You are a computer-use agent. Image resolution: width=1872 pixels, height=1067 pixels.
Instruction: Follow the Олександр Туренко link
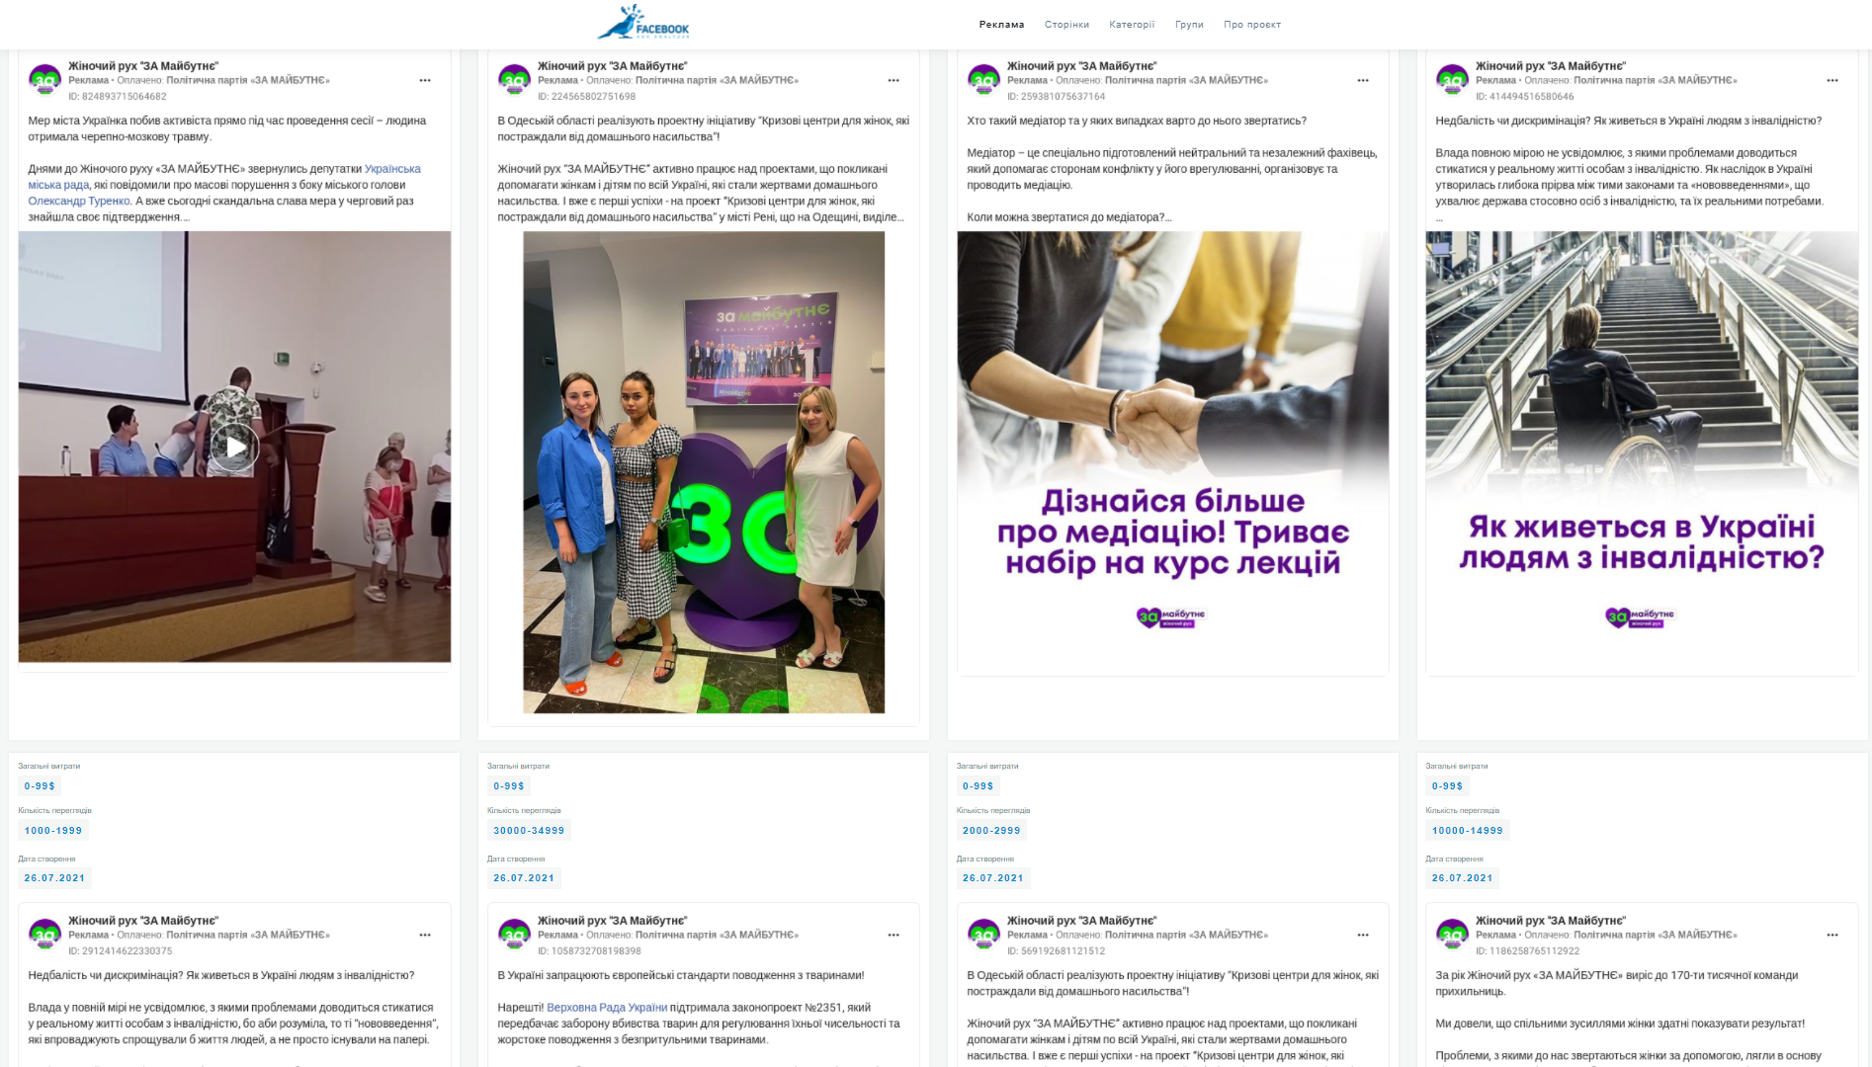click(79, 201)
